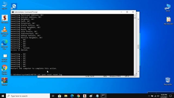The image size is (174, 98).
Task: Open network status tray icon
Action: 155,96
